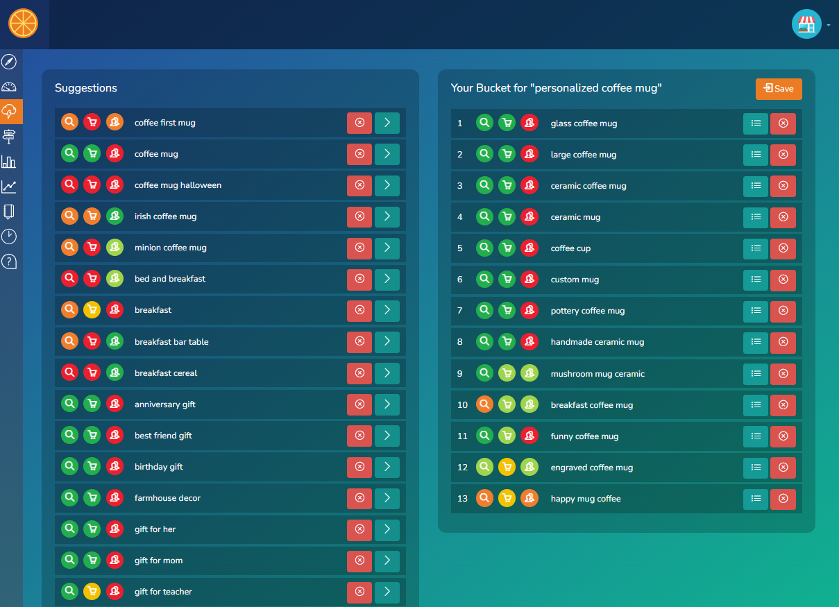Expand details for the 'irish coffee mug' suggestion

[387, 216]
